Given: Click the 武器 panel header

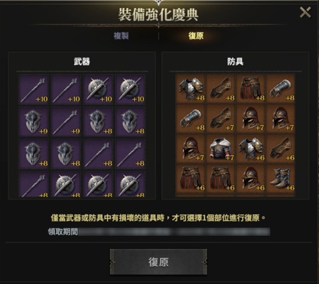Looking at the screenshot, I should tap(82, 62).
